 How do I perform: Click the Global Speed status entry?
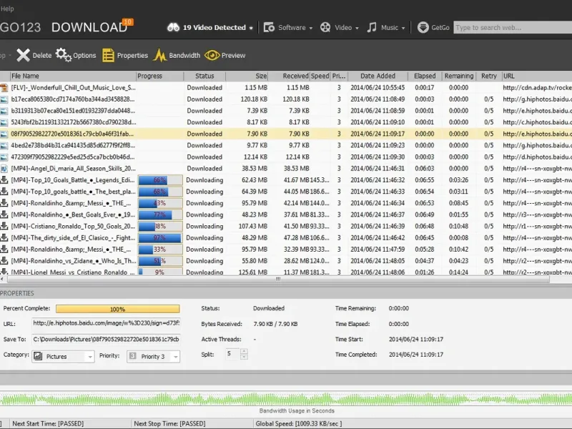[x=299, y=423]
